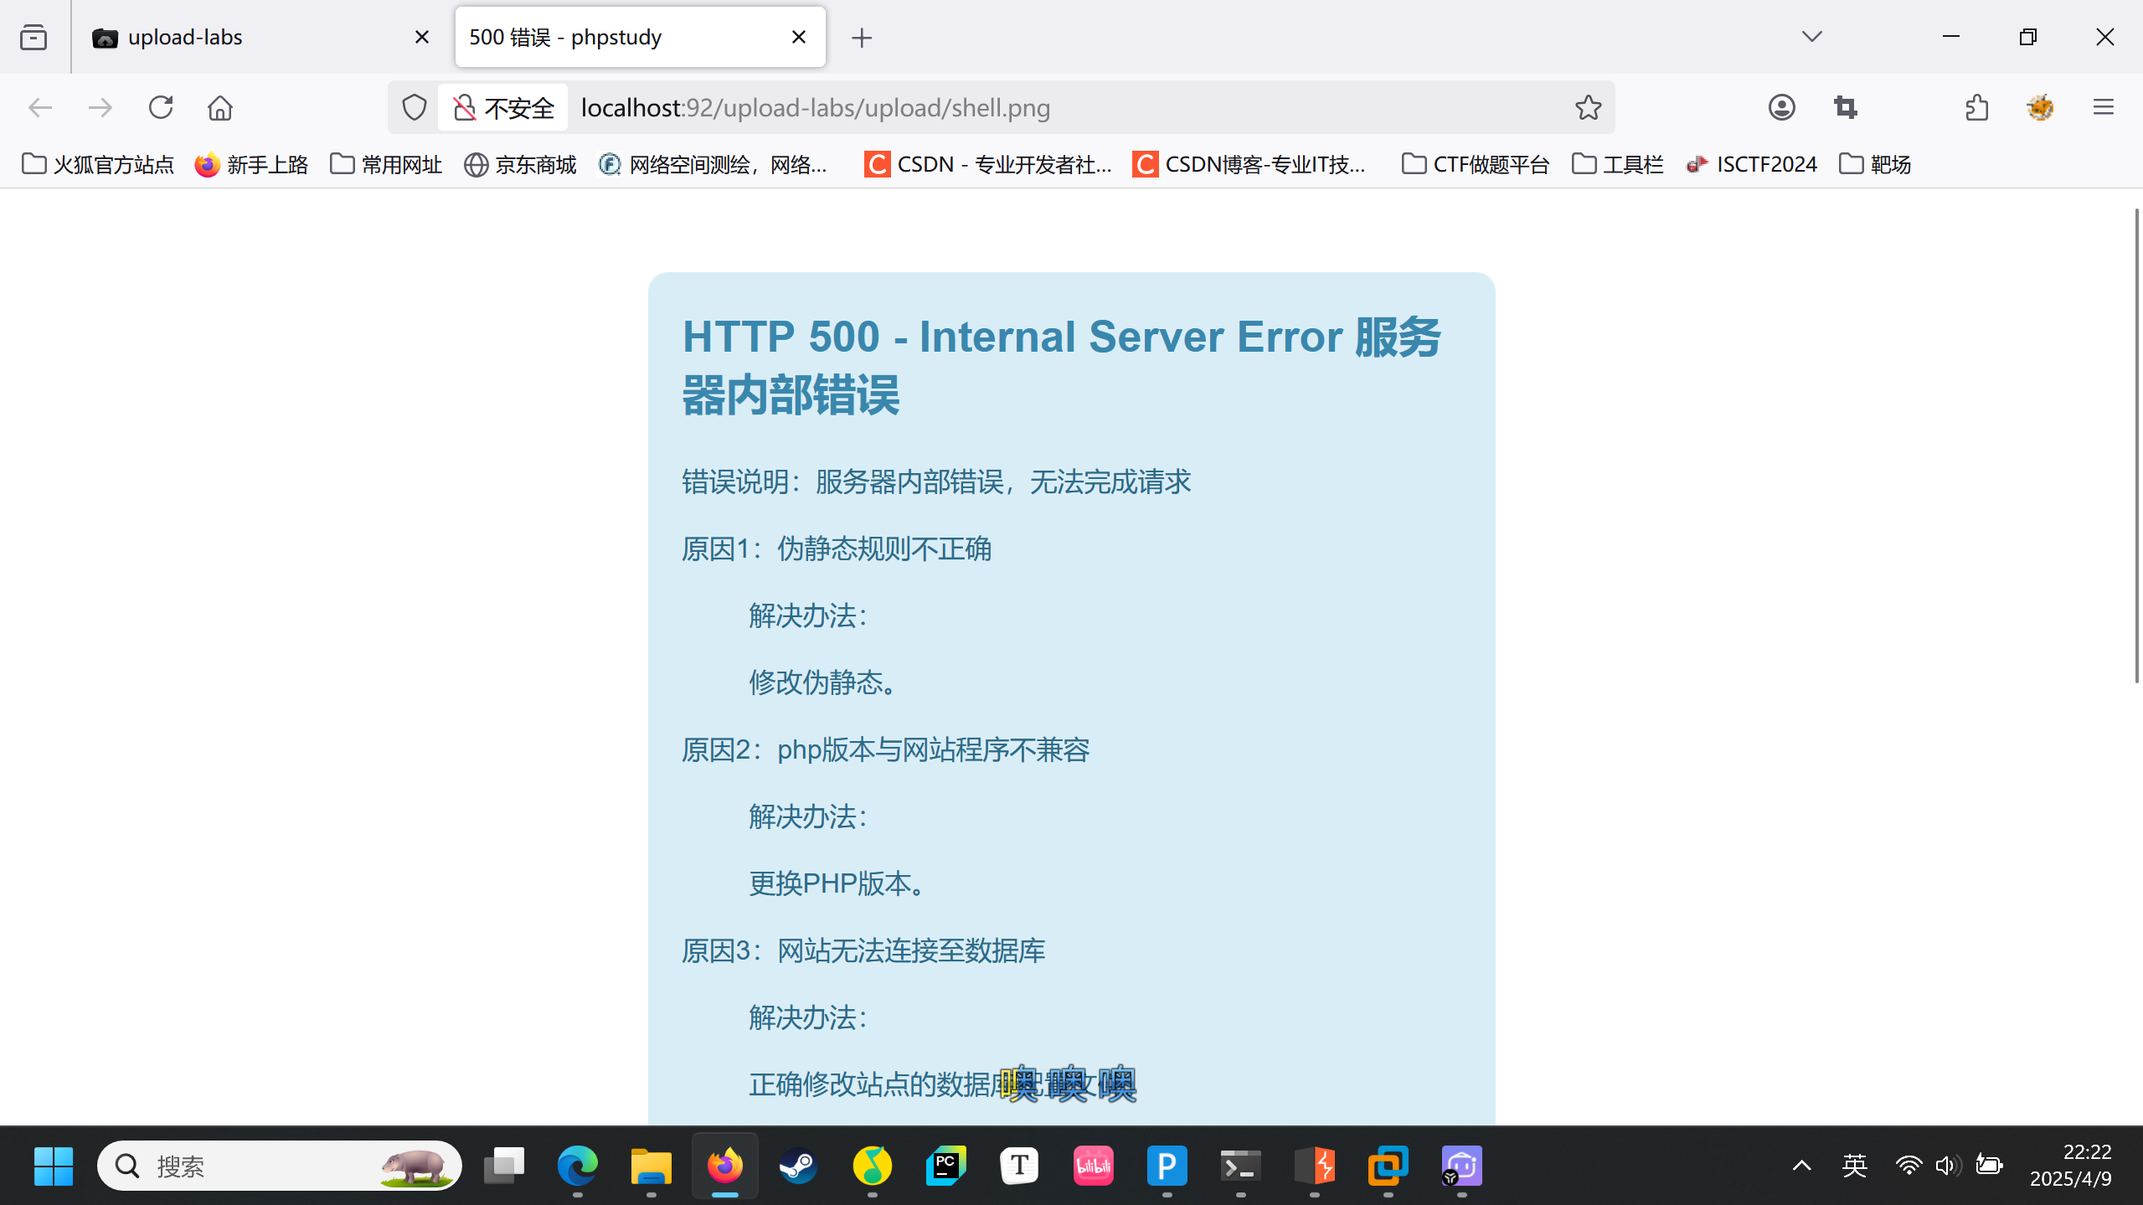Toggle the volume speaker tray icon
Screen dimensions: 2143x1205
pyautogui.click(x=1946, y=1165)
